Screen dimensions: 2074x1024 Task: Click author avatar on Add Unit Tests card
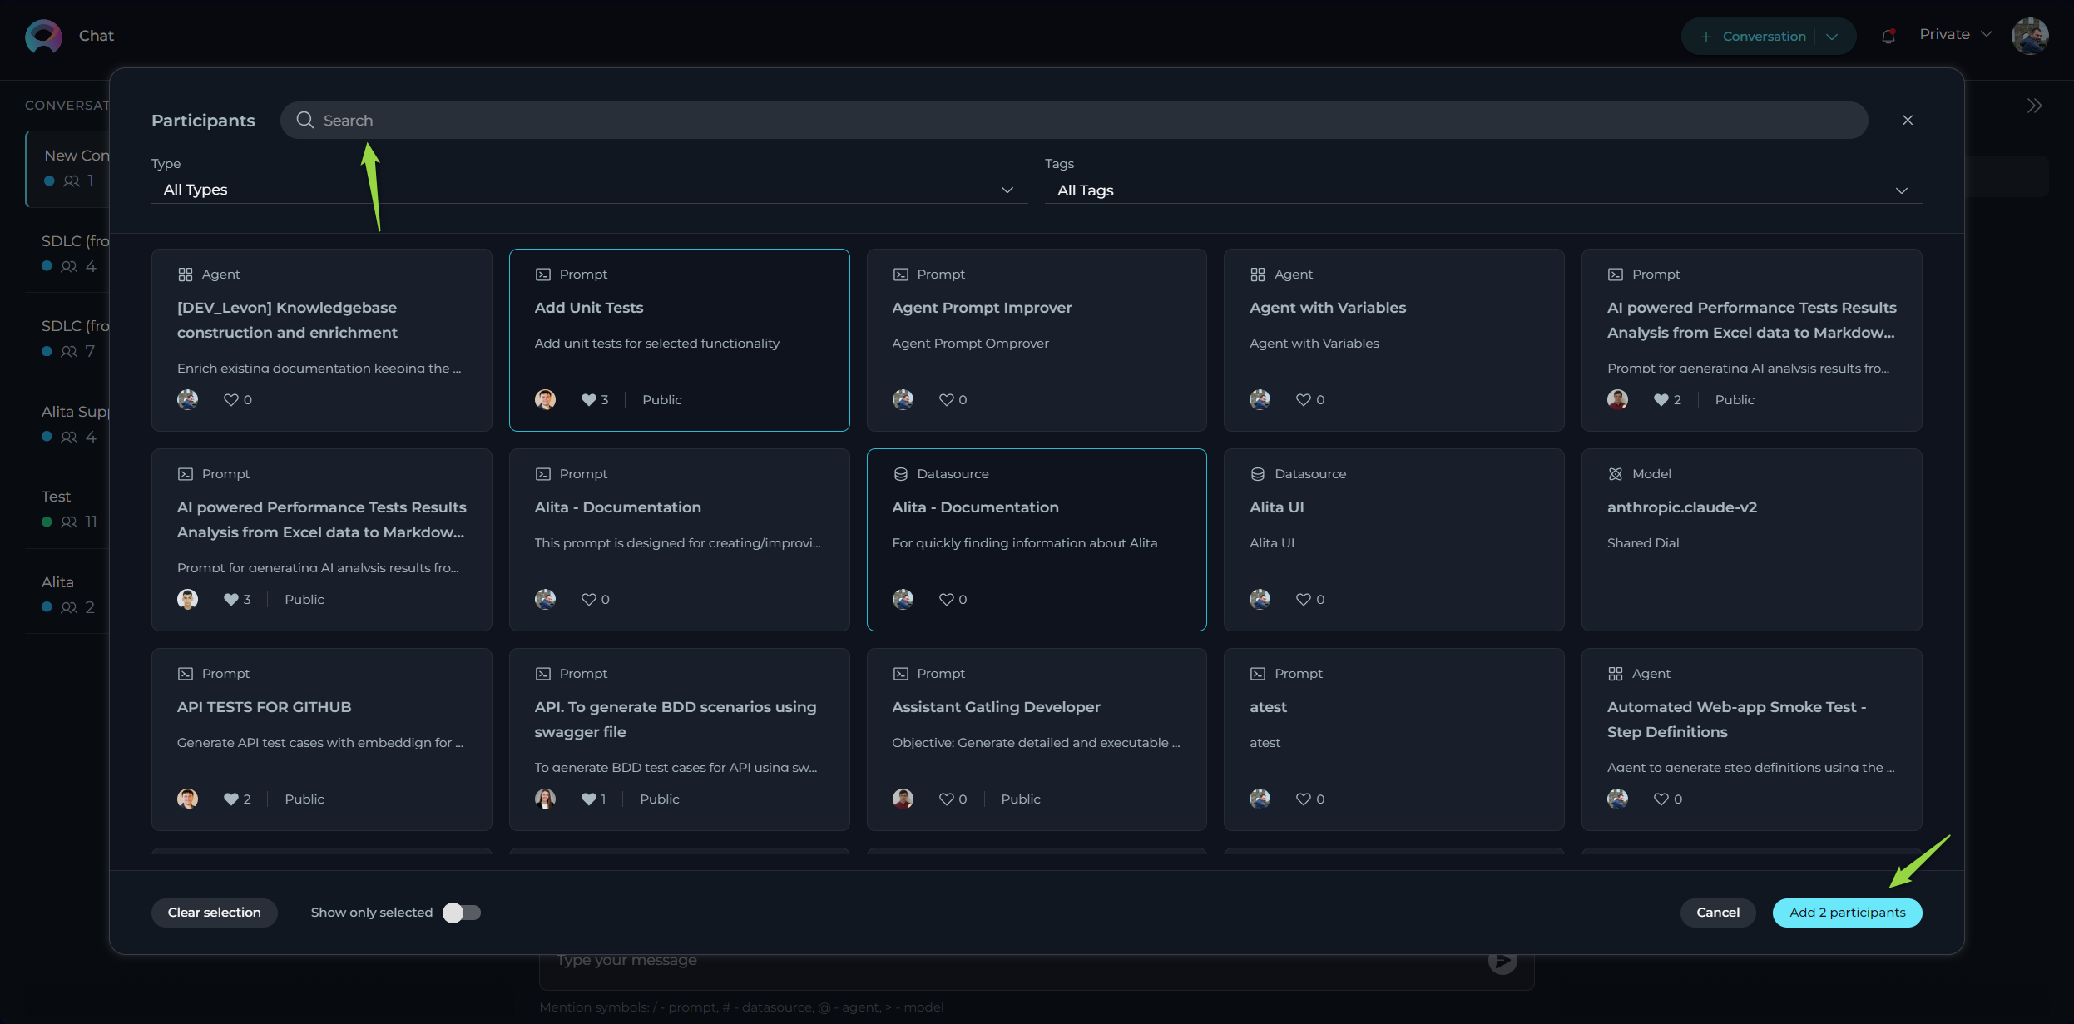545,399
